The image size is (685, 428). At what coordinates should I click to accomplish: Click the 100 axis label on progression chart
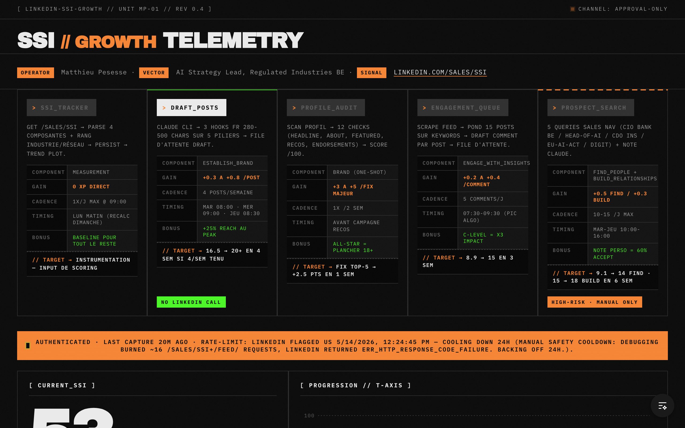click(309, 416)
